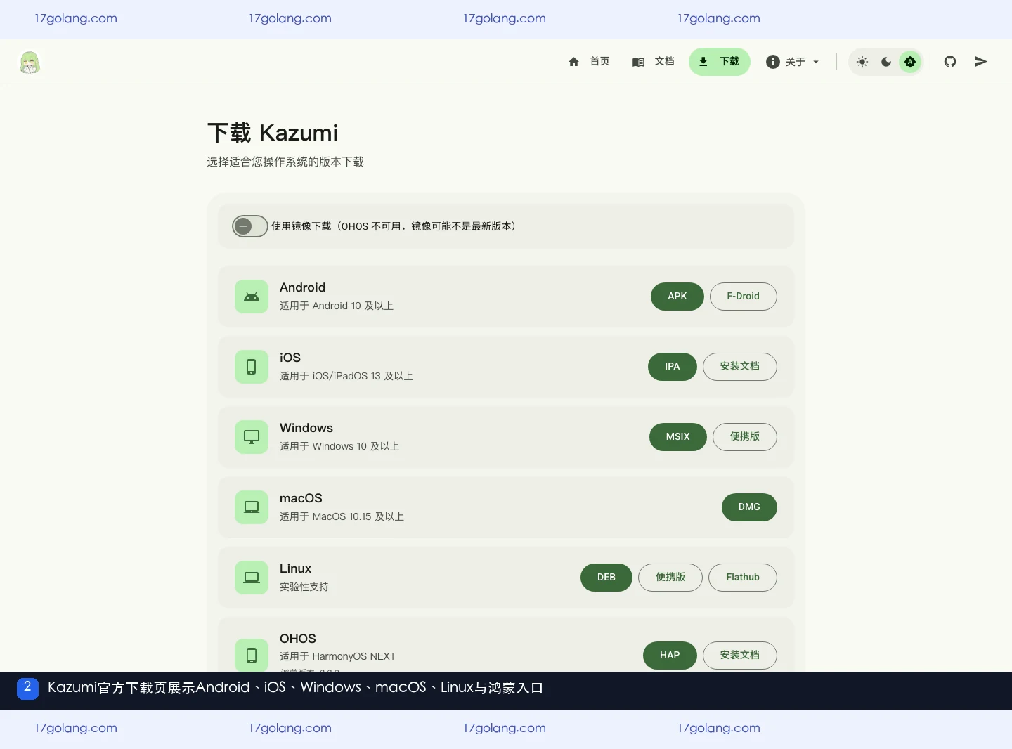Screen dimensions: 1012x749
Task: Download the Windows 便携版 portable build
Action: tap(745, 437)
